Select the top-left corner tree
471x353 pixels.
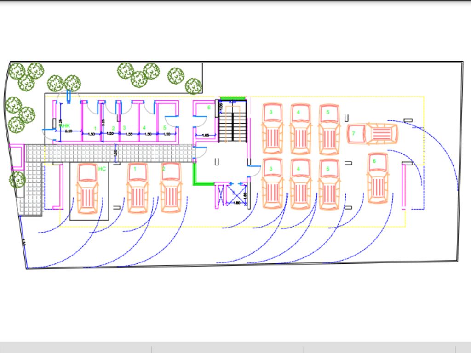[x=17, y=71]
